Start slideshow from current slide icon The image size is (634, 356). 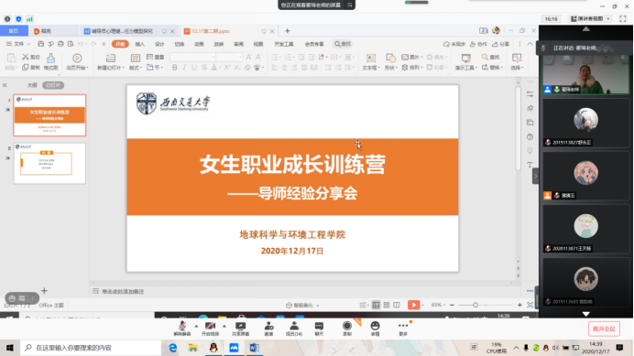pos(77,59)
